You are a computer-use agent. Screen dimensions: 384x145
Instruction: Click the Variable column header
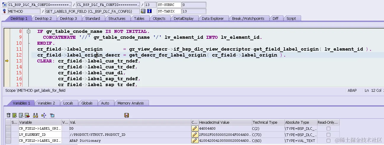pyautogui.click(x=40, y=122)
